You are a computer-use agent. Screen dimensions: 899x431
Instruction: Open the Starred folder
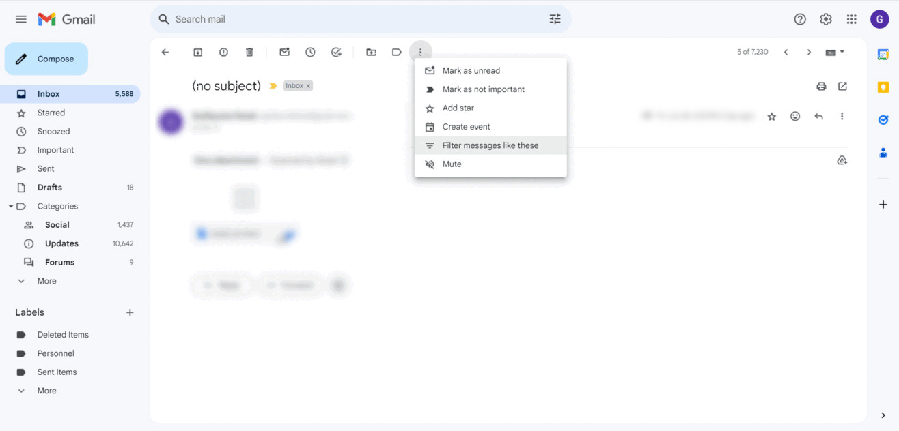70,113
